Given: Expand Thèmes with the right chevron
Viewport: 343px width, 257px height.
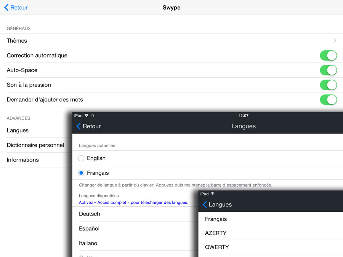Looking at the screenshot, I should coord(335,41).
